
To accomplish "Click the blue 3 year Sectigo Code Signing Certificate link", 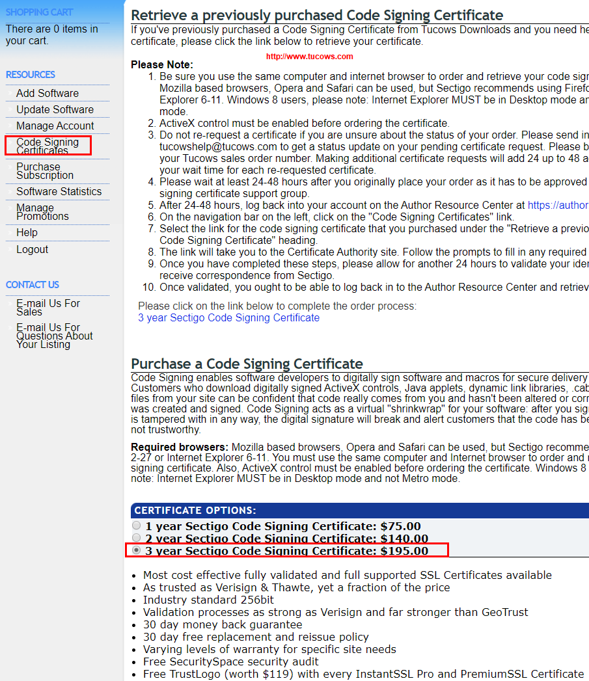I will click(x=228, y=317).
